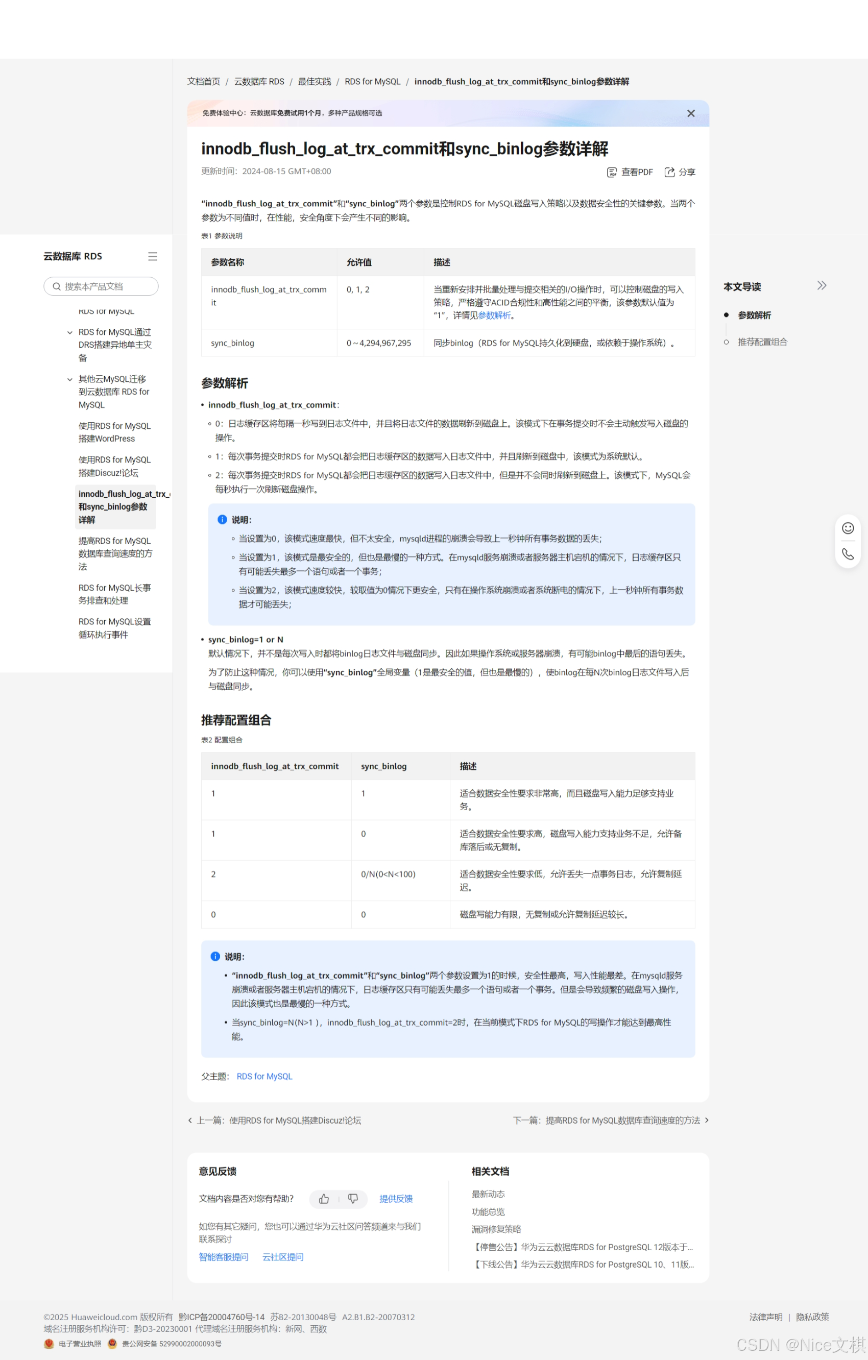Click table cell 0～4,294,967,295

coord(379,344)
